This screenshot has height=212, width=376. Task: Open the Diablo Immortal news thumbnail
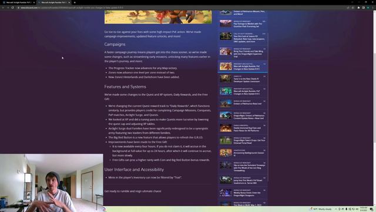pyautogui.click(x=226, y=128)
